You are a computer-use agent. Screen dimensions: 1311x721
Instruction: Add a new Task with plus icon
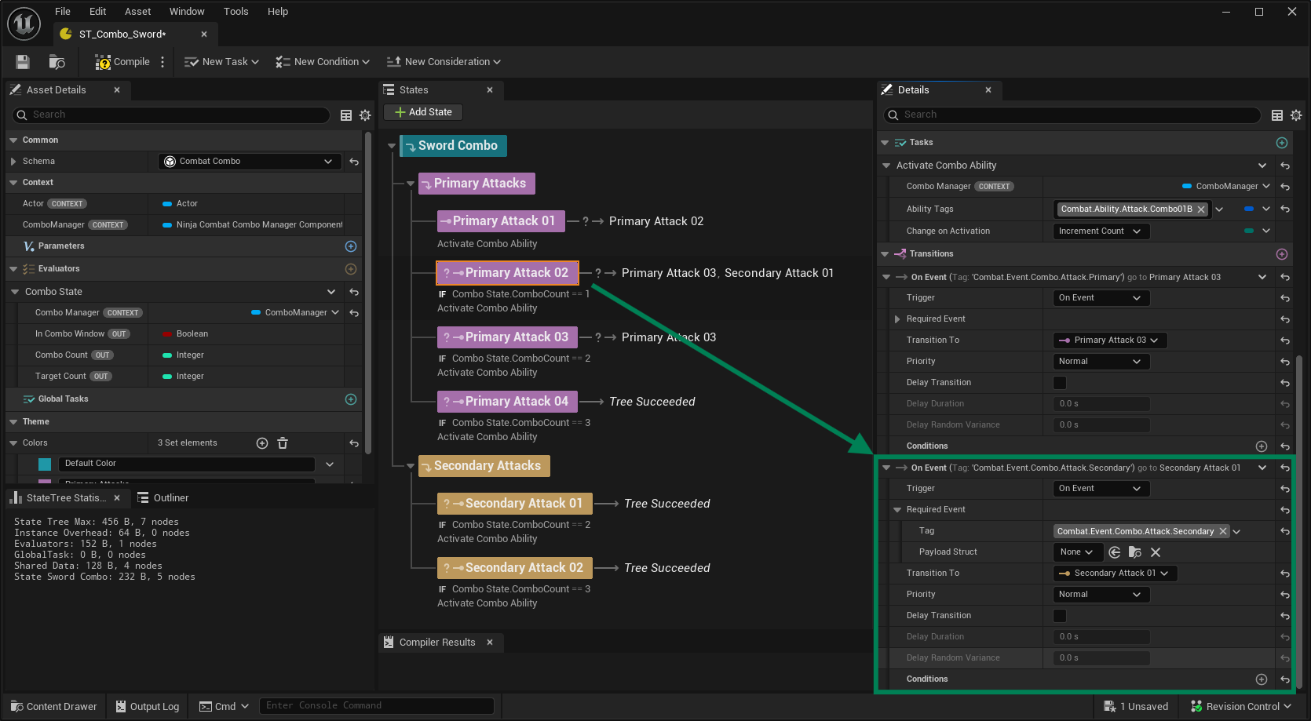(1281, 143)
